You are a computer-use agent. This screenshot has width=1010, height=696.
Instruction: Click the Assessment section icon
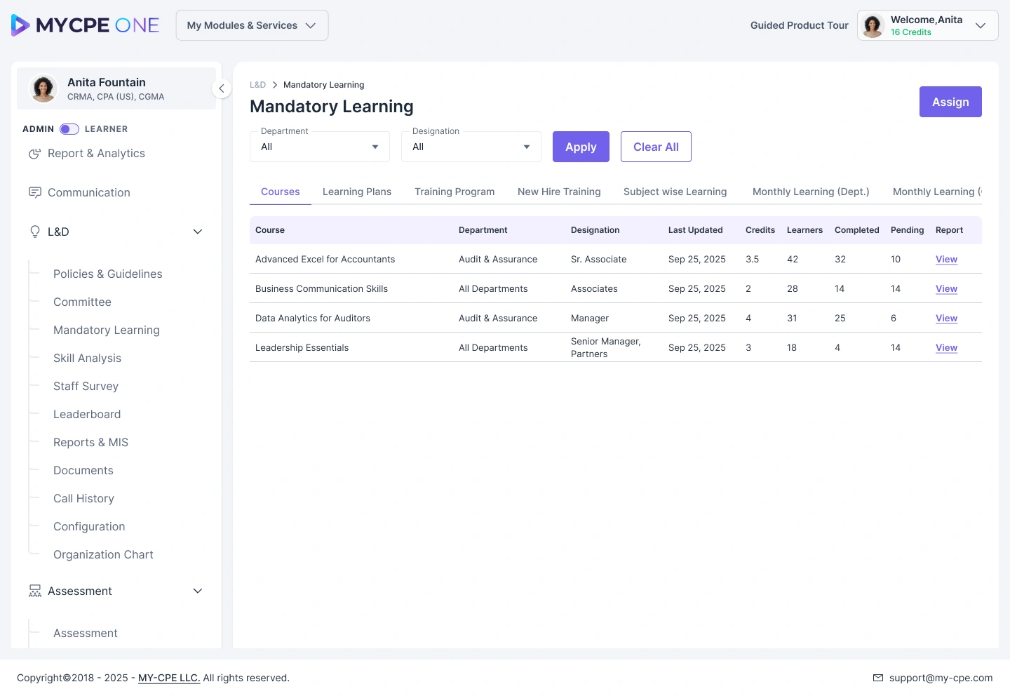(34, 591)
